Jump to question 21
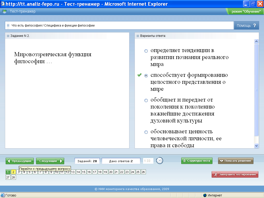This screenshot has width=264, height=198. click(116, 172)
